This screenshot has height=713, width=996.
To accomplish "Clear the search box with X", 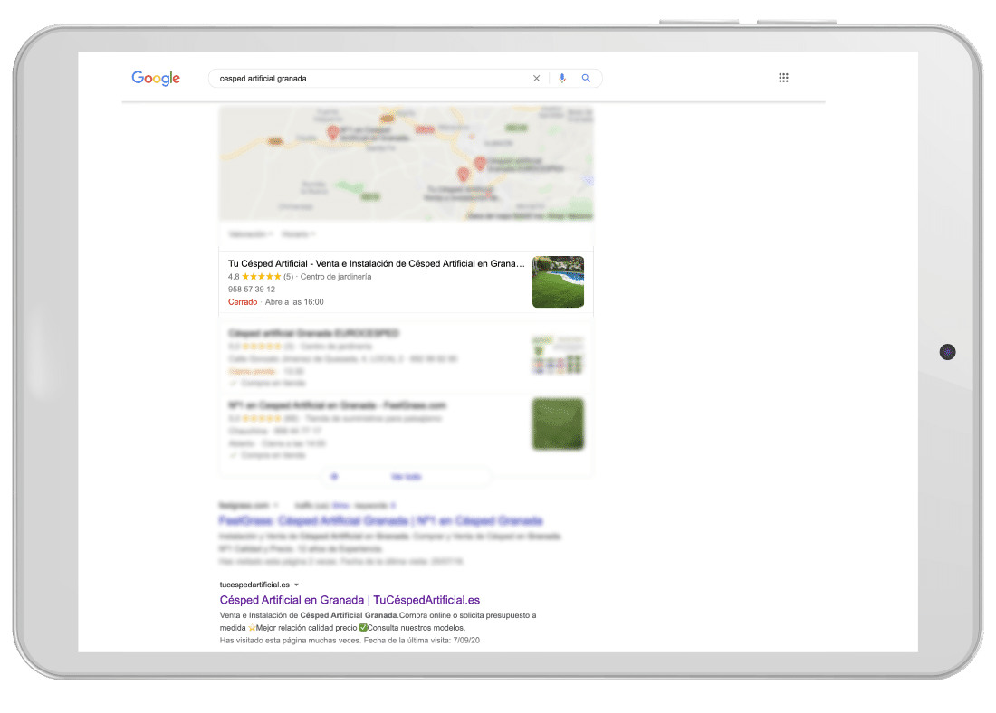I will click(x=536, y=78).
